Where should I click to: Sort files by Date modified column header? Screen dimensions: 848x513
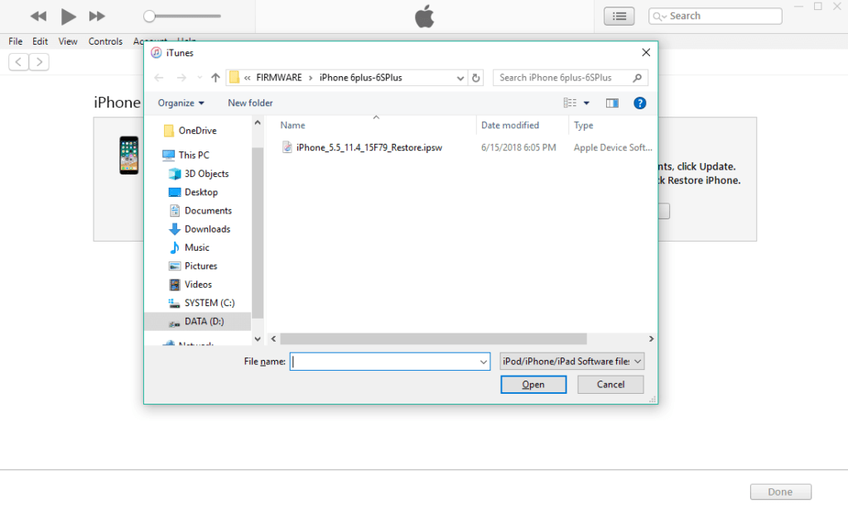tap(510, 125)
